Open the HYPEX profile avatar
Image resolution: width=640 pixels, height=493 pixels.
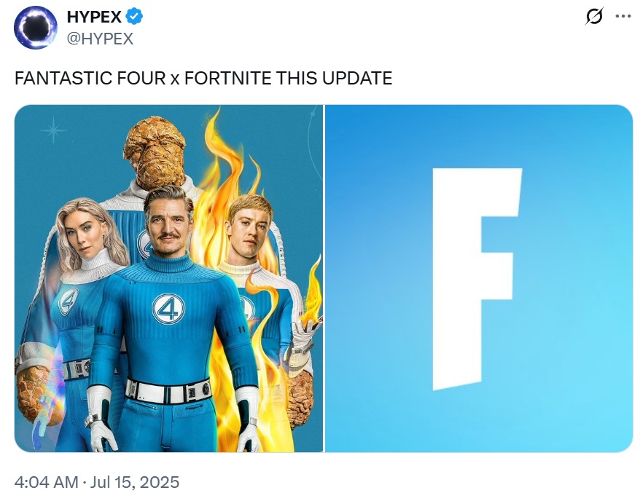[x=36, y=28]
